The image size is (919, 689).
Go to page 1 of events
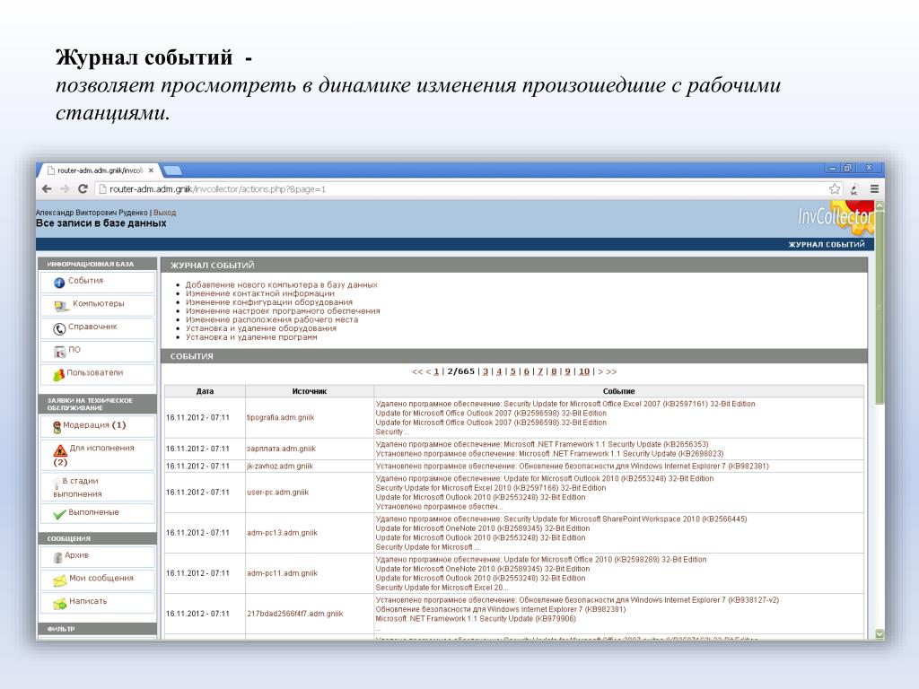click(x=436, y=371)
